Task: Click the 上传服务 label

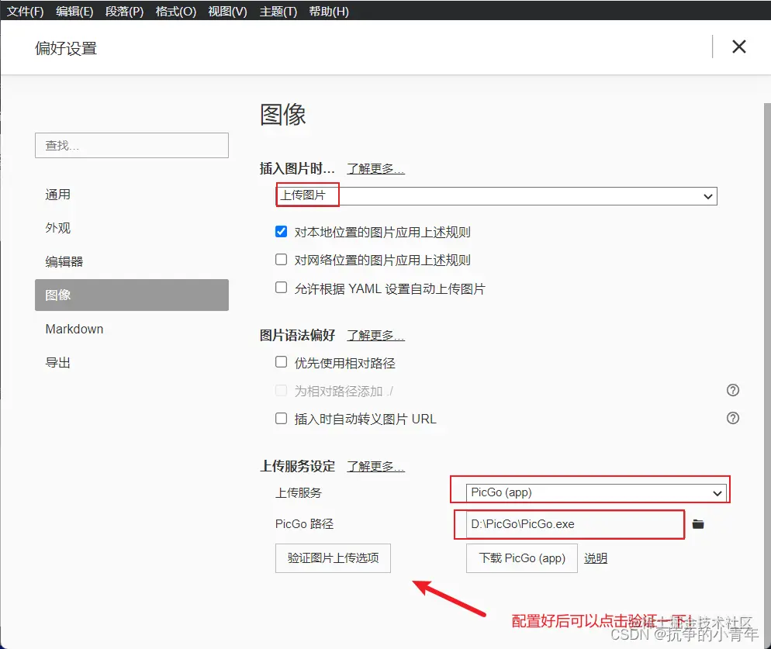Action: pyautogui.click(x=299, y=492)
